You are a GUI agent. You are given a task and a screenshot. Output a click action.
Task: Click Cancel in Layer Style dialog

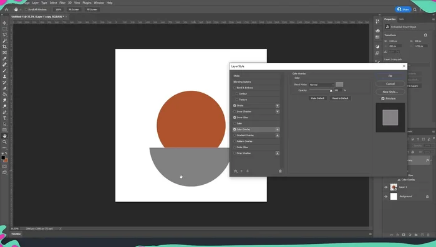click(x=390, y=84)
